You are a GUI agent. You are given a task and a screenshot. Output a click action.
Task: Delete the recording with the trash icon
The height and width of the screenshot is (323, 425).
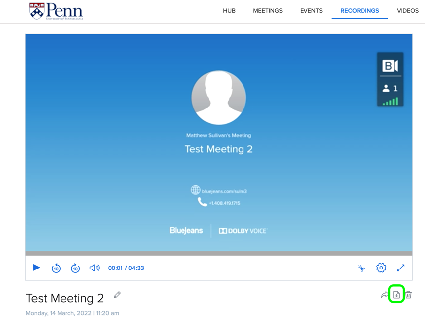[x=408, y=295]
